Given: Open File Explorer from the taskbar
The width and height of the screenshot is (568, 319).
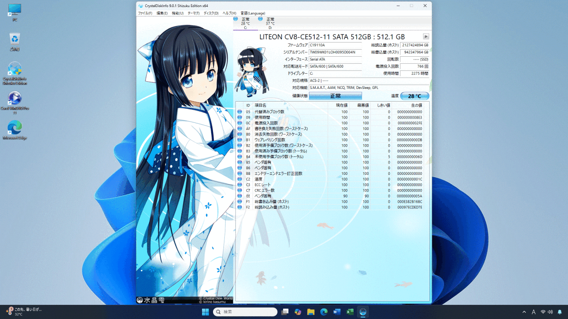Looking at the screenshot, I should coord(311,312).
